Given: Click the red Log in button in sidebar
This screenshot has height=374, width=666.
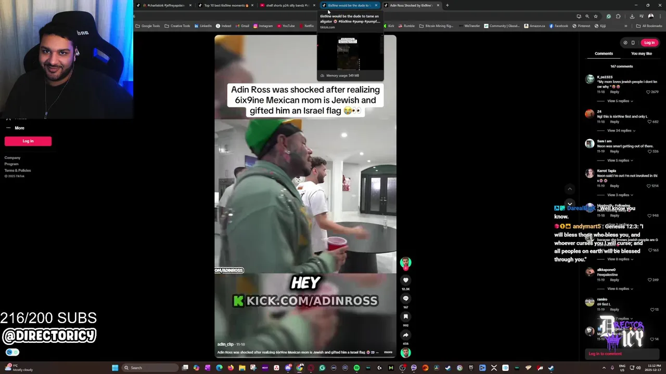Looking at the screenshot, I should click(28, 141).
